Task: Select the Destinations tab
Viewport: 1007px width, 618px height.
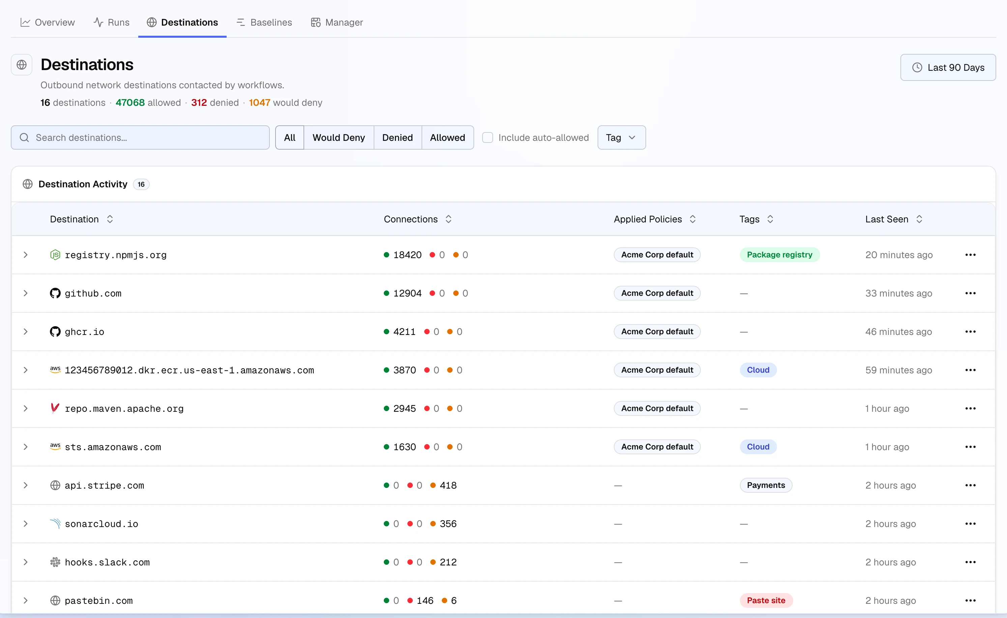Action: tap(182, 23)
